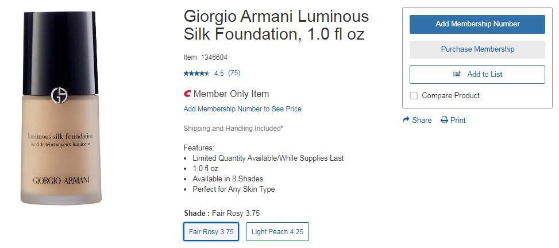Image resolution: width=559 pixels, height=248 pixels.
Task: Select the Fair Rosy 3.75 shade
Action: coord(211,232)
